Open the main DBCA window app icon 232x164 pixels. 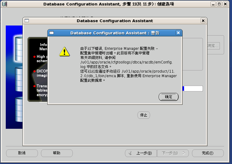pyautogui.click(x=5, y=4)
